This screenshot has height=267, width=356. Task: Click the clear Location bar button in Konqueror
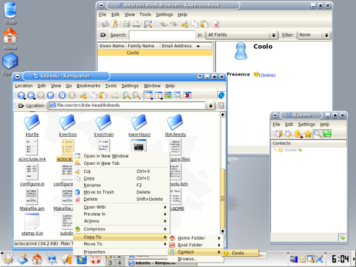tap(21, 106)
